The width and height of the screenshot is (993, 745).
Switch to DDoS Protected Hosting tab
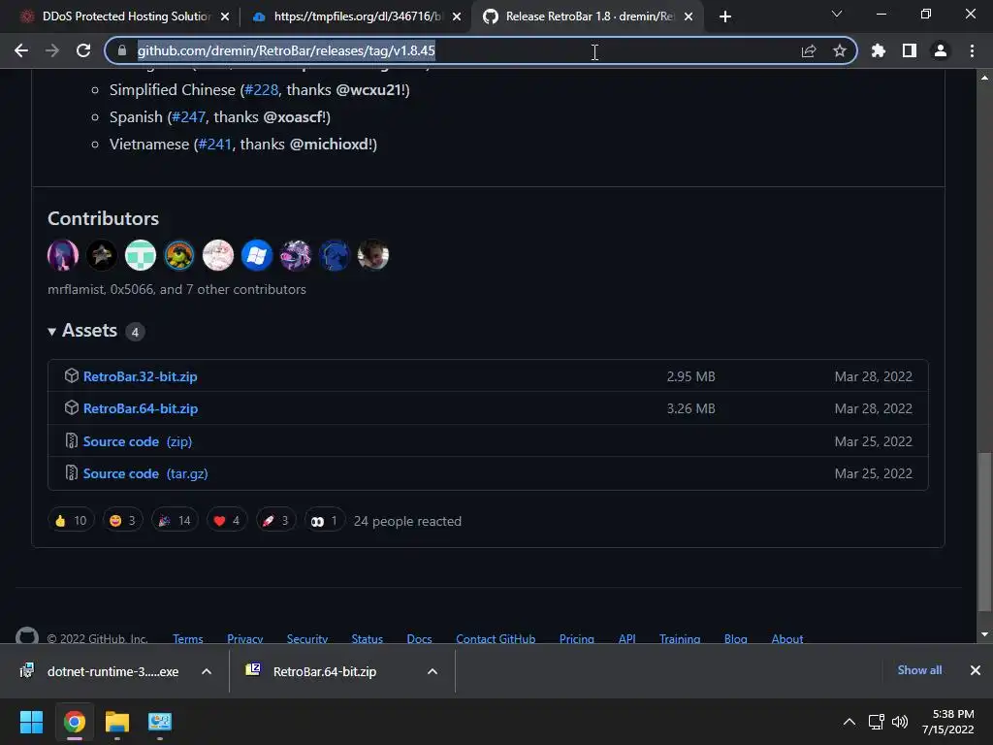125,16
